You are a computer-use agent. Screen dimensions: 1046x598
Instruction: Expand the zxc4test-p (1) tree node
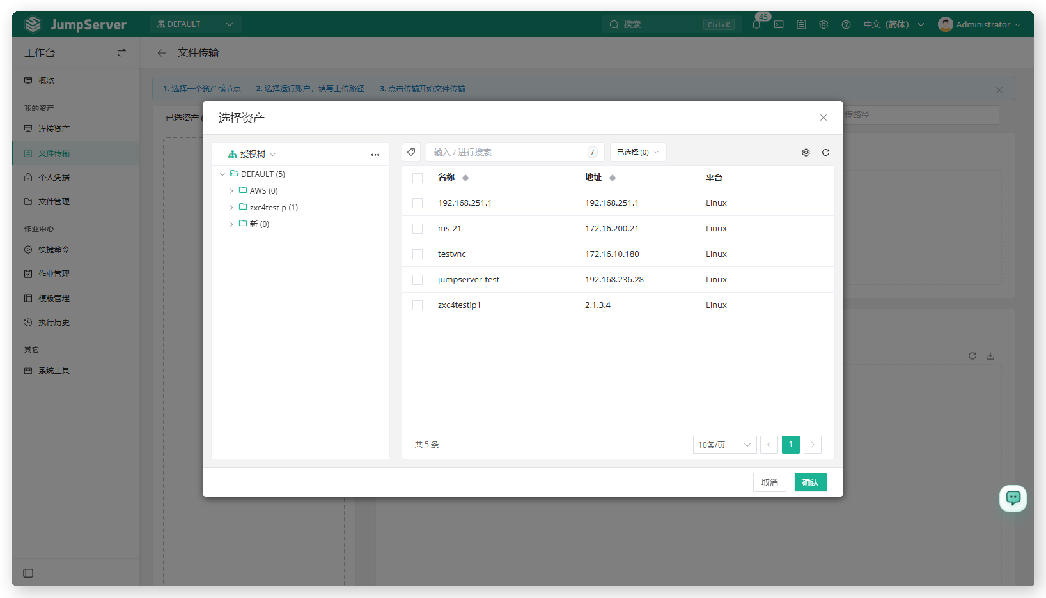click(231, 208)
